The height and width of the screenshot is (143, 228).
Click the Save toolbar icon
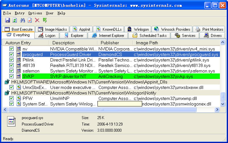[x=7, y=20]
